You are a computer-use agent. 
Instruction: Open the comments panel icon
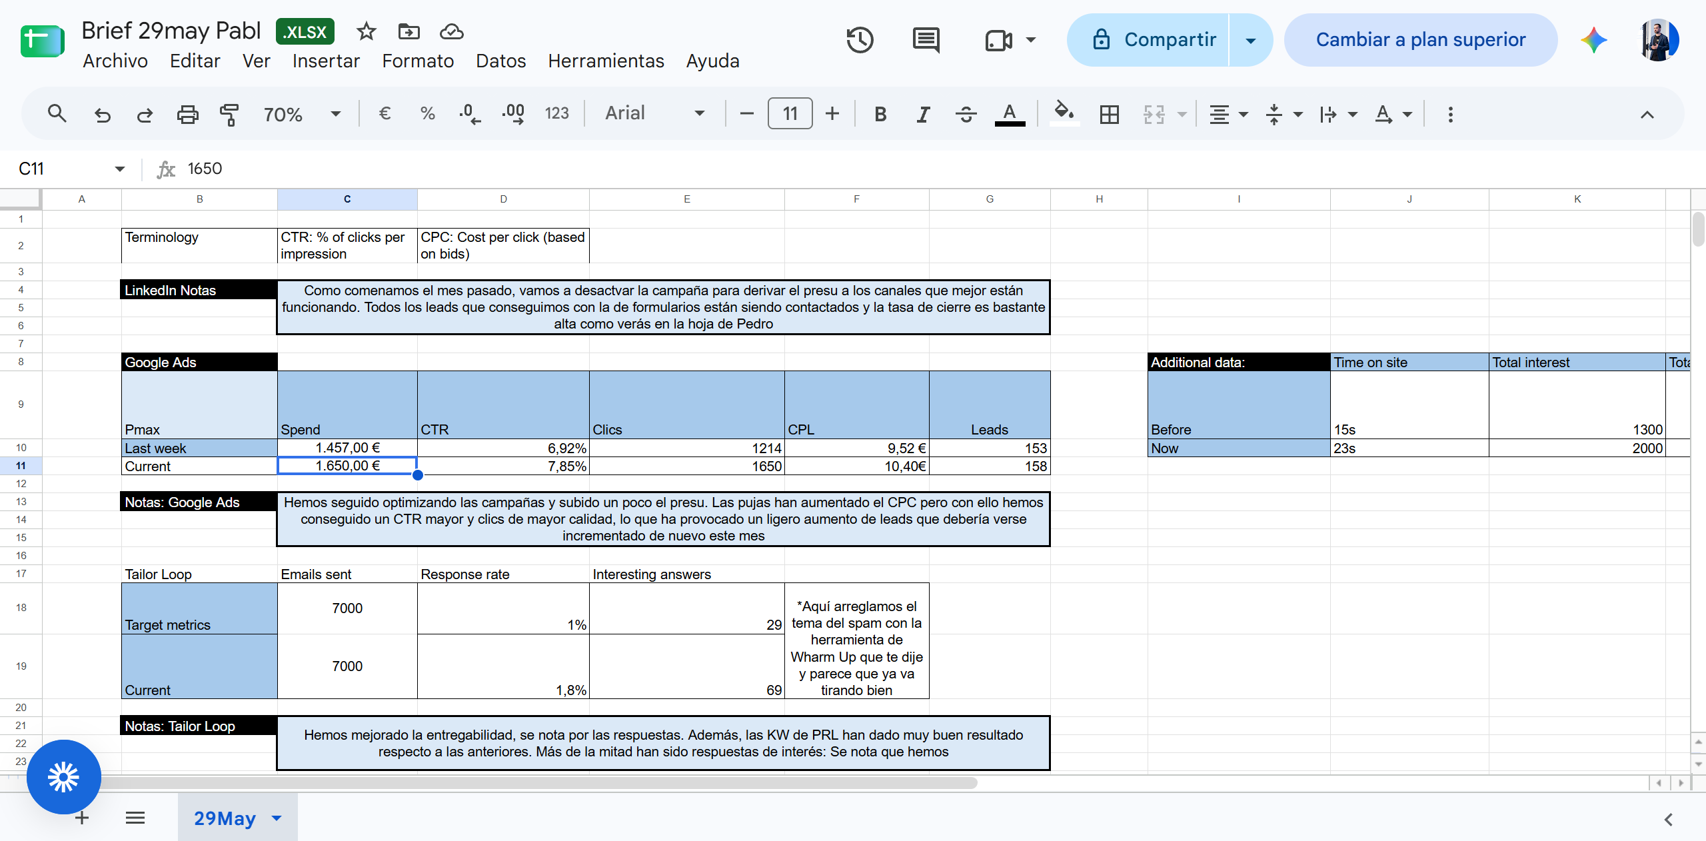tap(926, 40)
